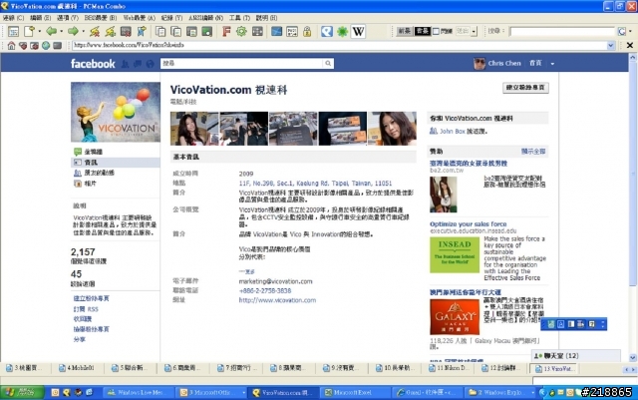Click the globe icon beside the address bar

click(46, 45)
